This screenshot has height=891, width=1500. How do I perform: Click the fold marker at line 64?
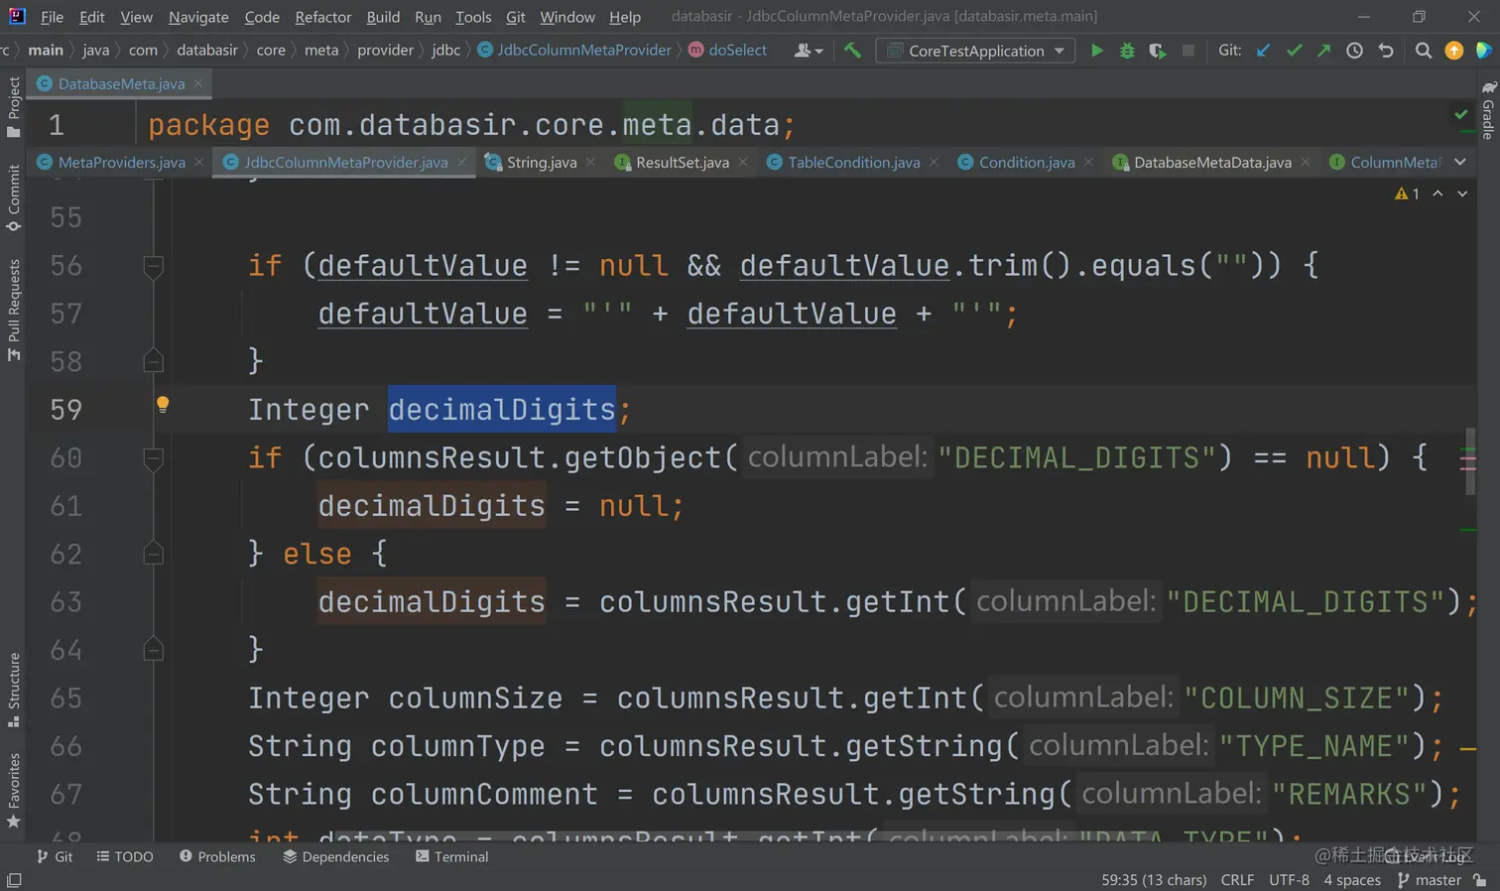tap(153, 649)
